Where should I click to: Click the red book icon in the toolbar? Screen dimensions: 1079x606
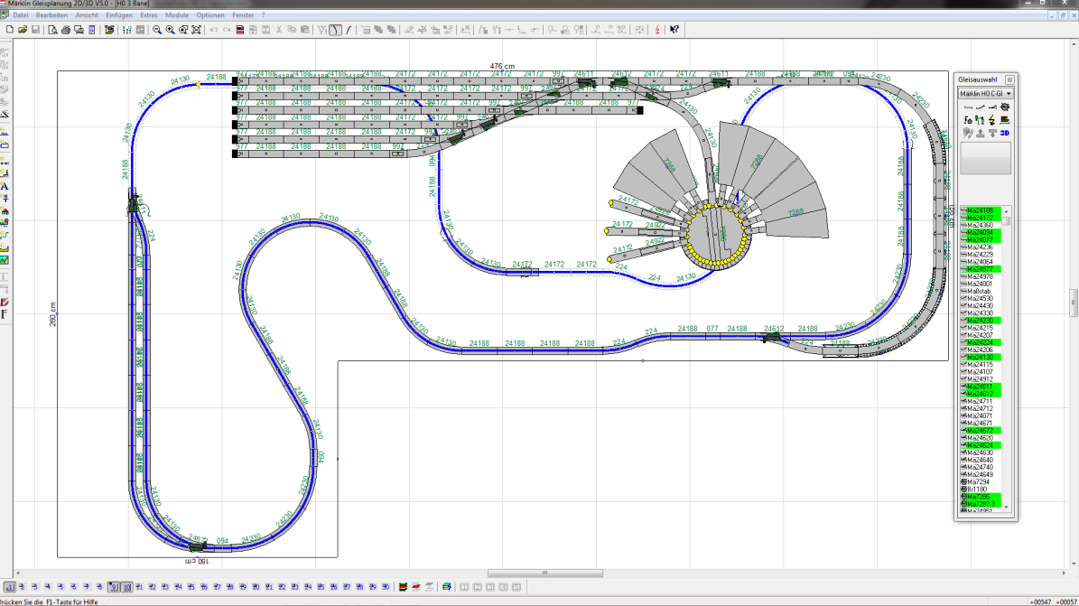pos(240,30)
